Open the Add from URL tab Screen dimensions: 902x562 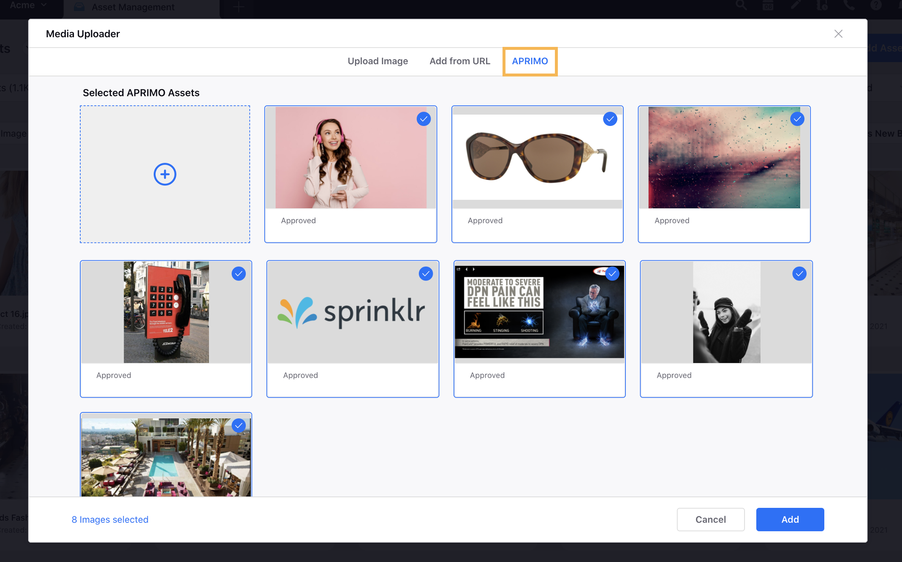point(459,61)
